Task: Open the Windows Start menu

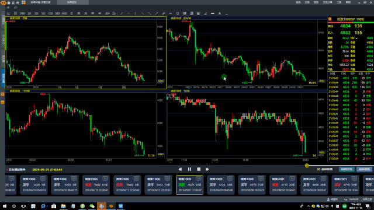Action: pyautogui.click(x=5, y=206)
